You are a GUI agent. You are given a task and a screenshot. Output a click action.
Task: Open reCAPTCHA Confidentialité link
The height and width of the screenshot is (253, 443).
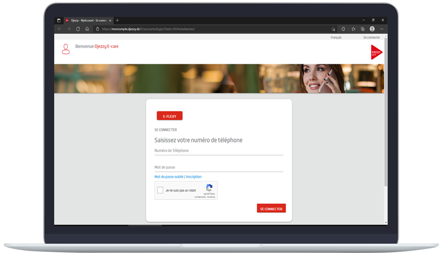point(200,197)
